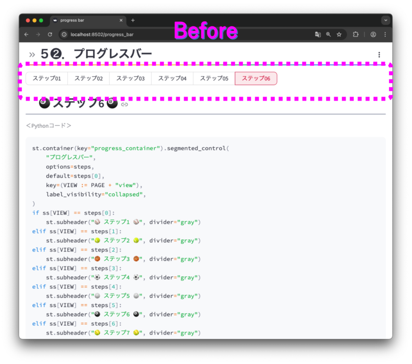Bookmark this page with the star icon

point(339,35)
